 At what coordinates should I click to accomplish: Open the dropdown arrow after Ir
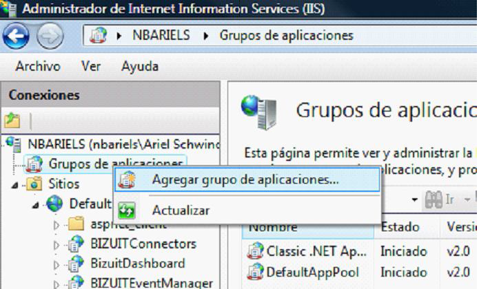[467, 200]
